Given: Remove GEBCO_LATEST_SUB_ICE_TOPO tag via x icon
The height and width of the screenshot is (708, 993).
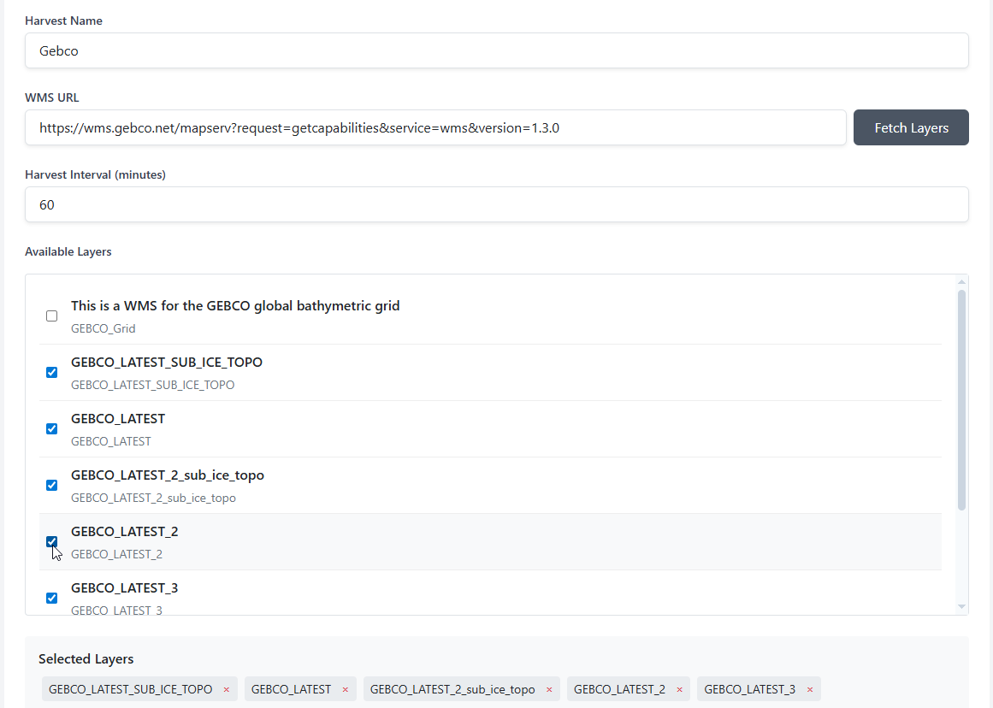Looking at the screenshot, I should point(227,690).
